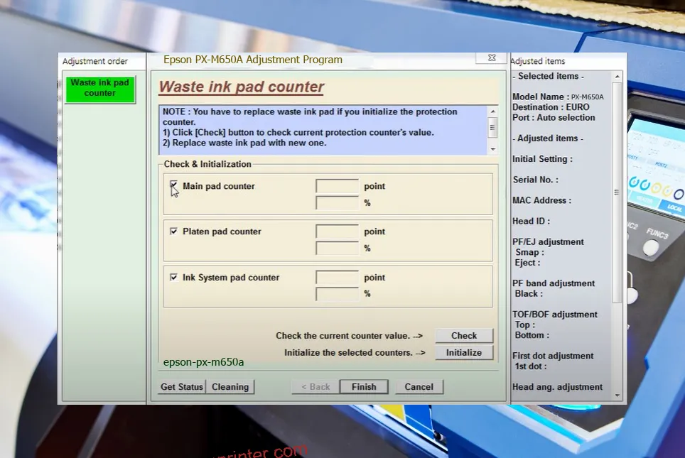Click the Main pad counter percent field
This screenshot has height=458, width=685.
[337, 202]
